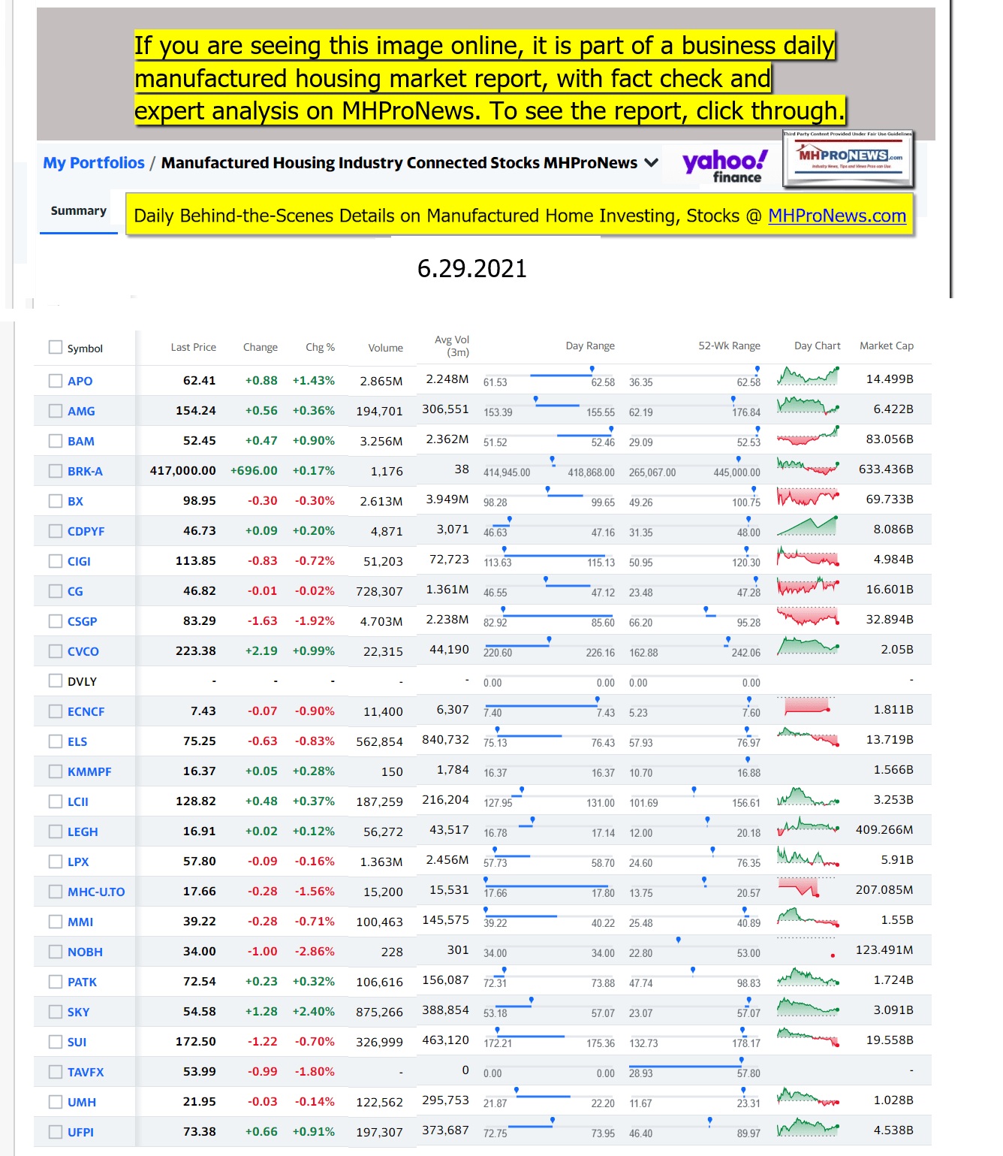Open the APO ticker link
1003x1156 pixels.
[80, 381]
